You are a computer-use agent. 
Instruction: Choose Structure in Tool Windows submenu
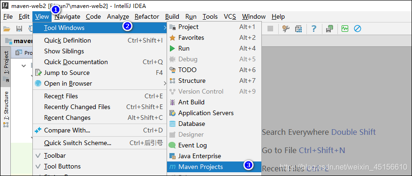click(214, 81)
